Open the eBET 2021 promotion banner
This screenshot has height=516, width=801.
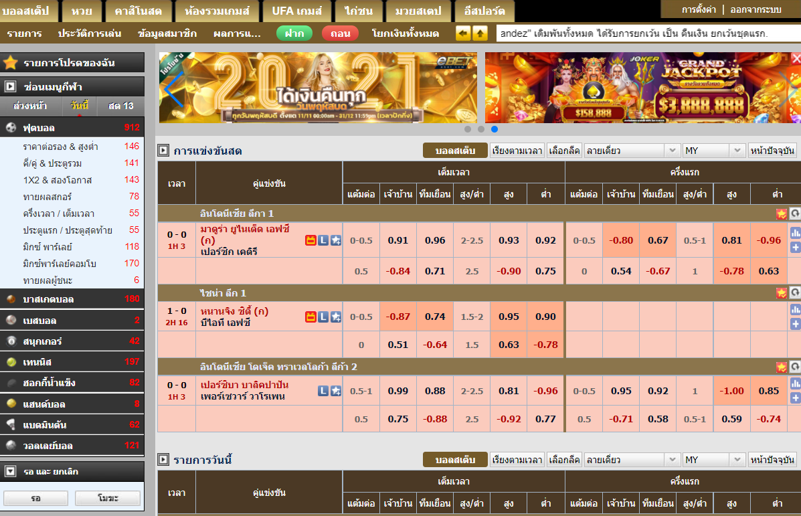click(318, 88)
